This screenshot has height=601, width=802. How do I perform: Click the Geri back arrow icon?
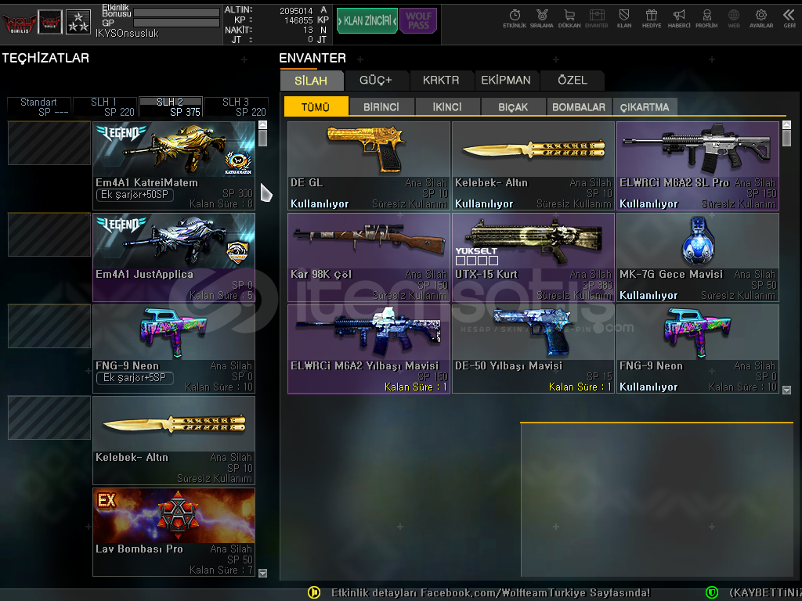click(x=789, y=19)
